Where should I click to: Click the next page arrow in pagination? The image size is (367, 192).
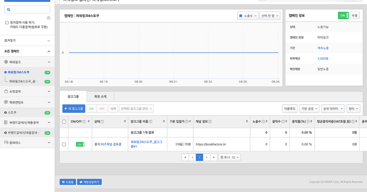(207, 157)
